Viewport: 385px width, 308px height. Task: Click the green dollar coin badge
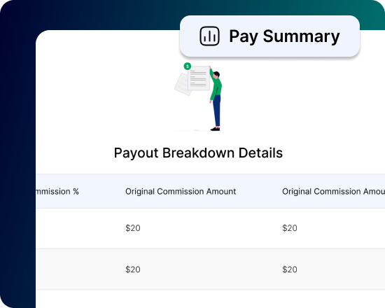(x=188, y=66)
